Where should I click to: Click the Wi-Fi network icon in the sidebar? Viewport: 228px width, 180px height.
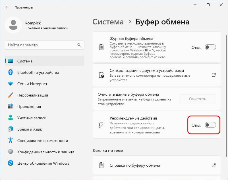(11, 84)
